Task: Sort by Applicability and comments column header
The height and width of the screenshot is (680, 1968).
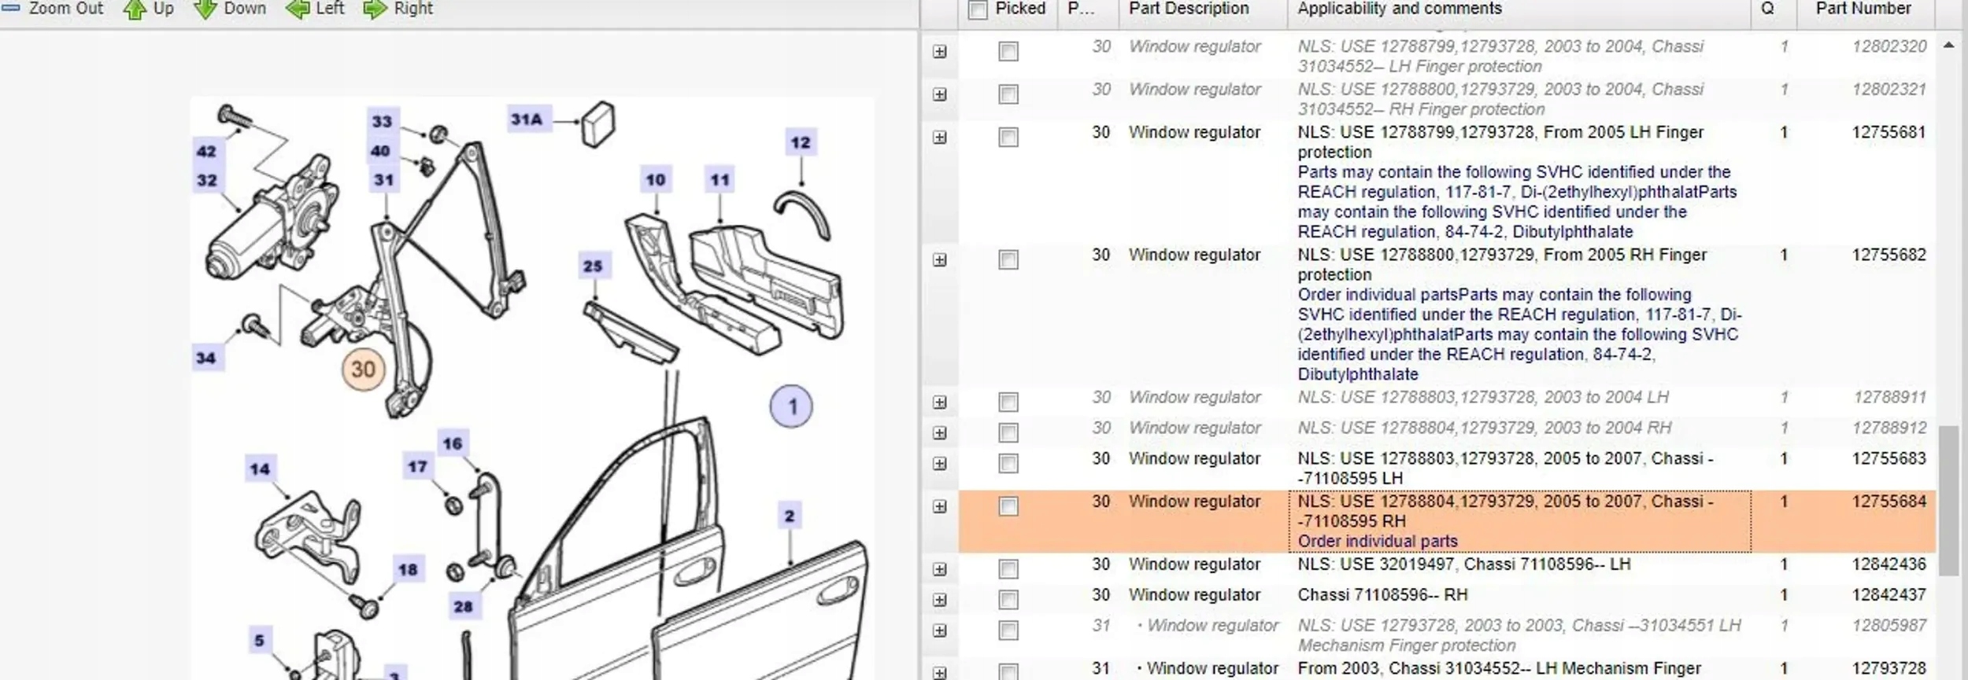Action: (x=1519, y=10)
